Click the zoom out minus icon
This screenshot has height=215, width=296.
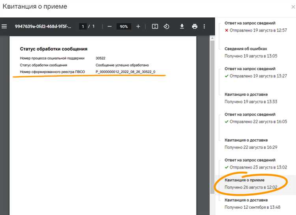[x=109, y=26]
